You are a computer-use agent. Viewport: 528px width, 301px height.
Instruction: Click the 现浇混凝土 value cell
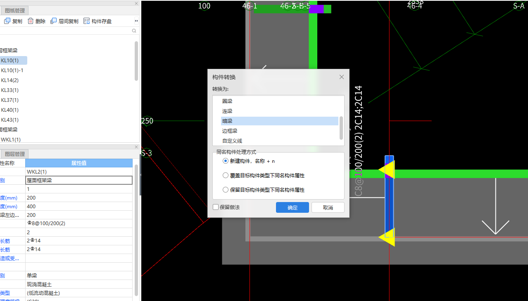point(78,284)
